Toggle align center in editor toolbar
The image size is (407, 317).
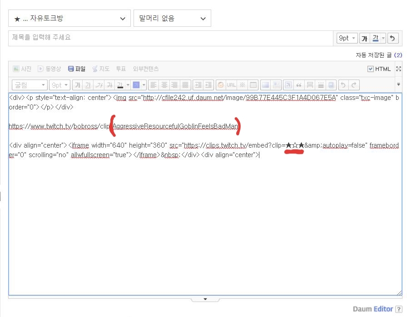164,85
